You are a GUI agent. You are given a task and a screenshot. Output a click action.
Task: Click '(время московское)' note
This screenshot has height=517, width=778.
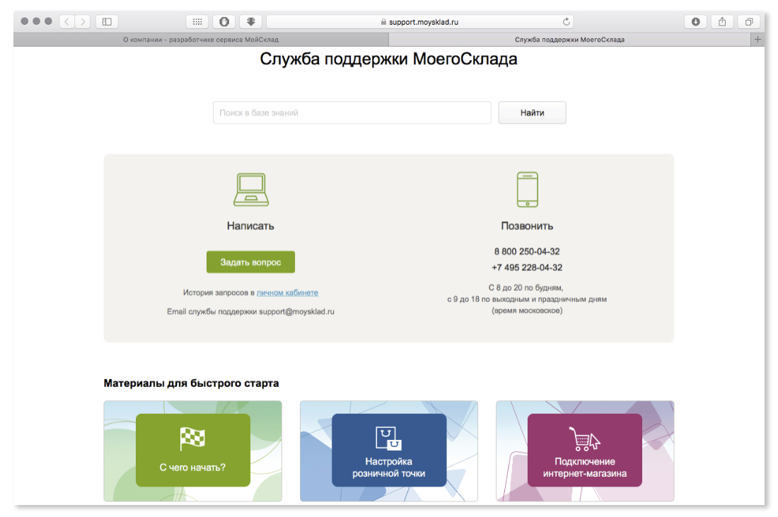coord(527,310)
